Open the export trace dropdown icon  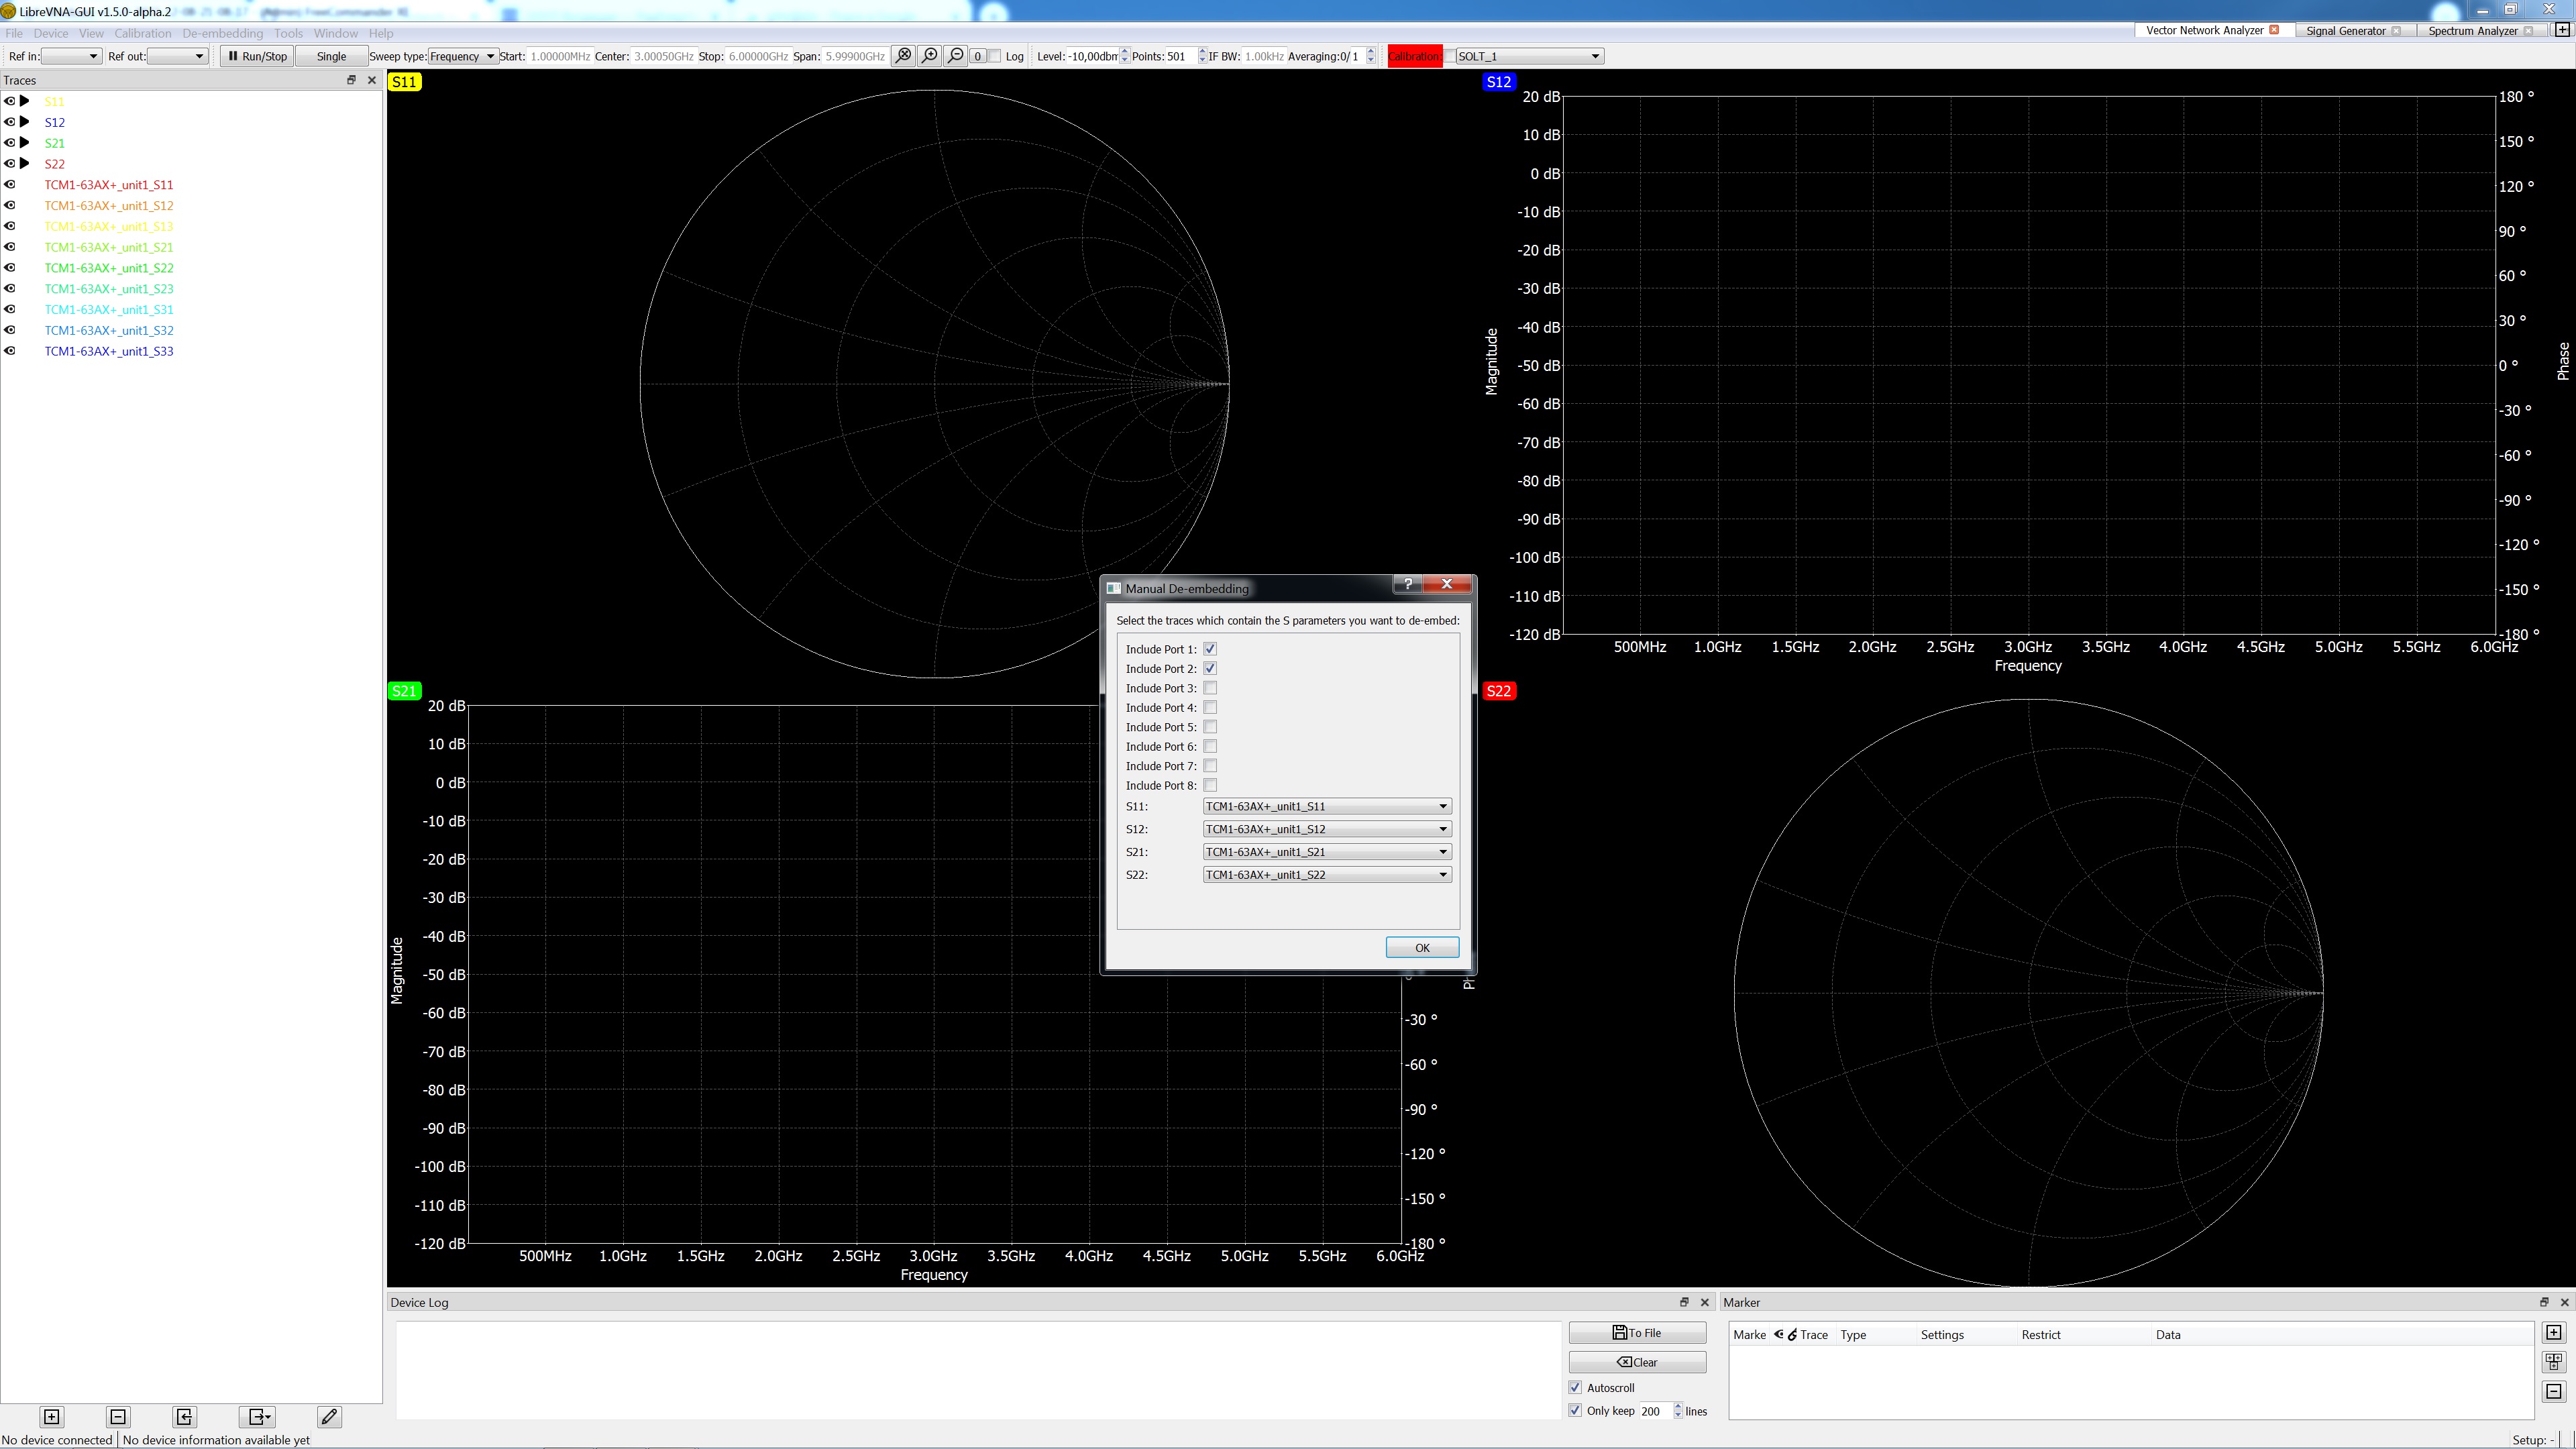pos(258,1416)
